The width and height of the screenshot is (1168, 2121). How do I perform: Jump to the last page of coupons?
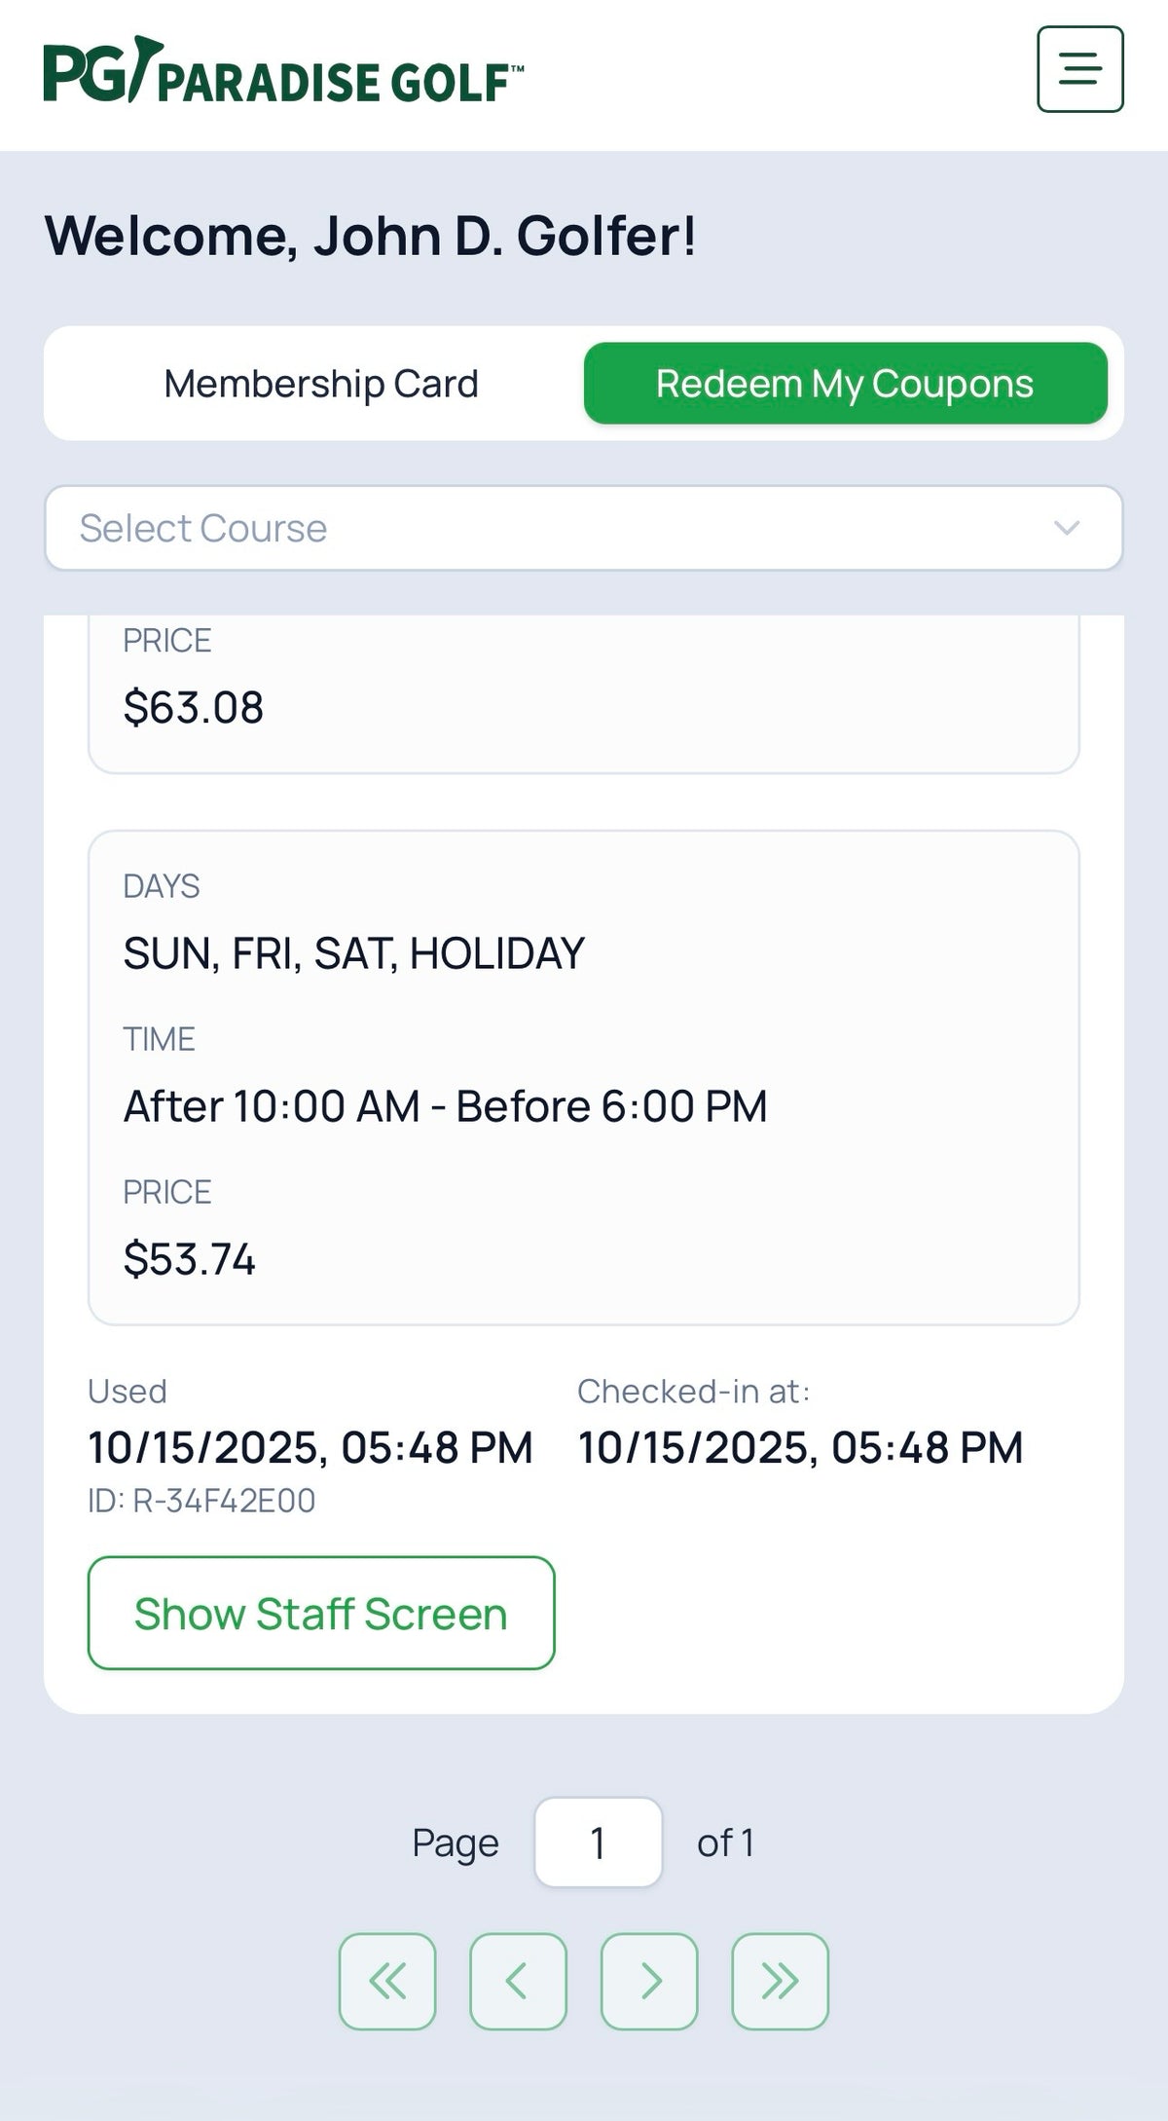tap(780, 1981)
